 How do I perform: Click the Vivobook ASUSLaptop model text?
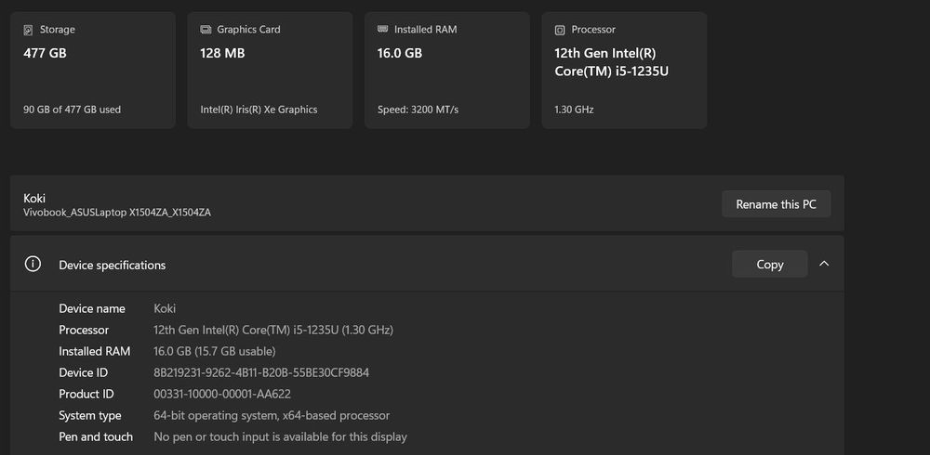117,213
